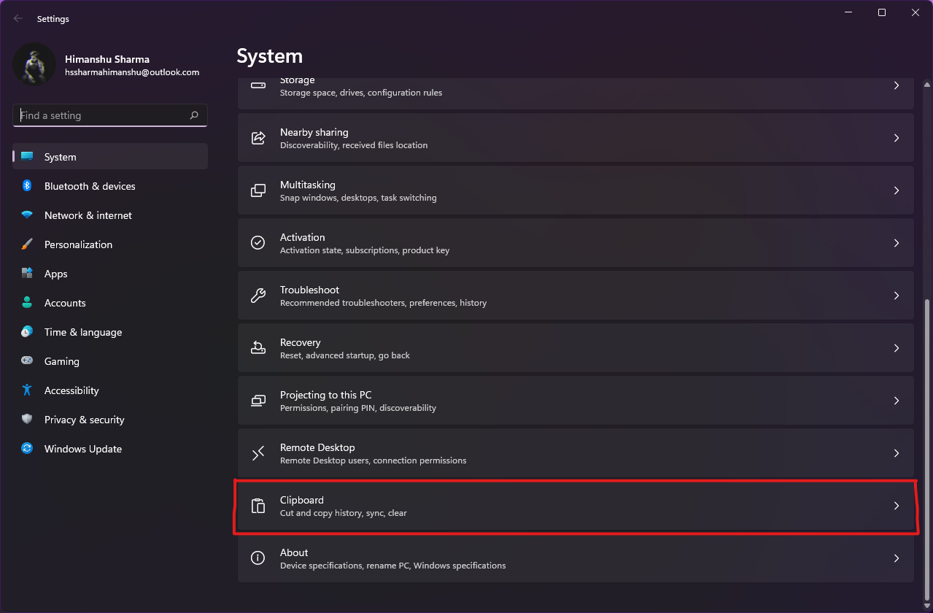This screenshot has height=613, width=933.
Task: Click the System monitor icon in the sidebar
Action: tap(27, 157)
